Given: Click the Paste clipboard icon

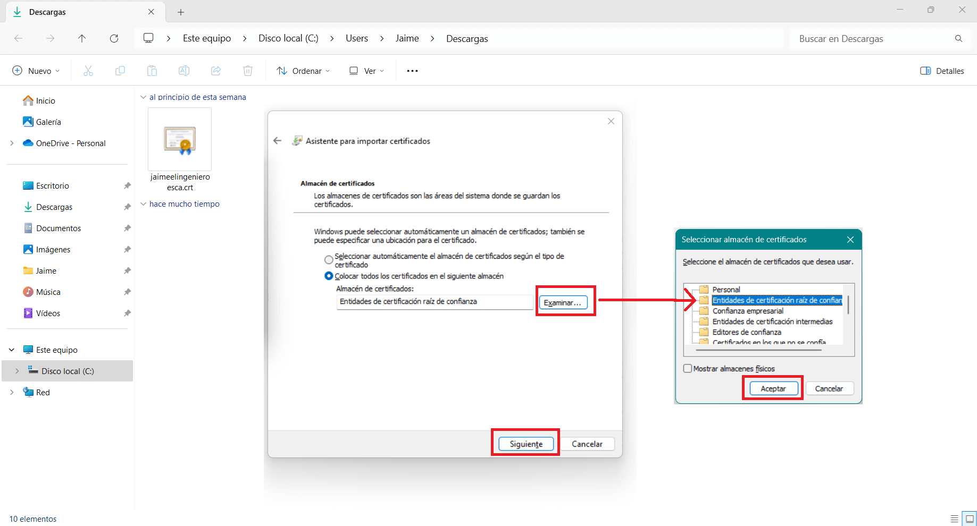Looking at the screenshot, I should (152, 71).
